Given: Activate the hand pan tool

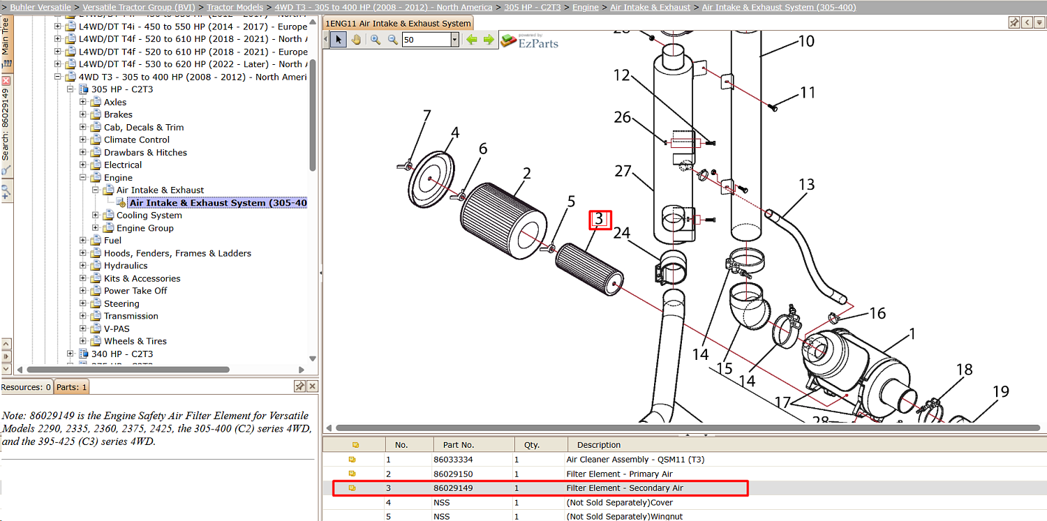Looking at the screenshot, I should point(356,40).
